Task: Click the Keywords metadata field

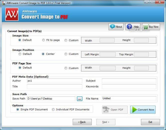Action: pyautogui.click(x=129, y=86)
